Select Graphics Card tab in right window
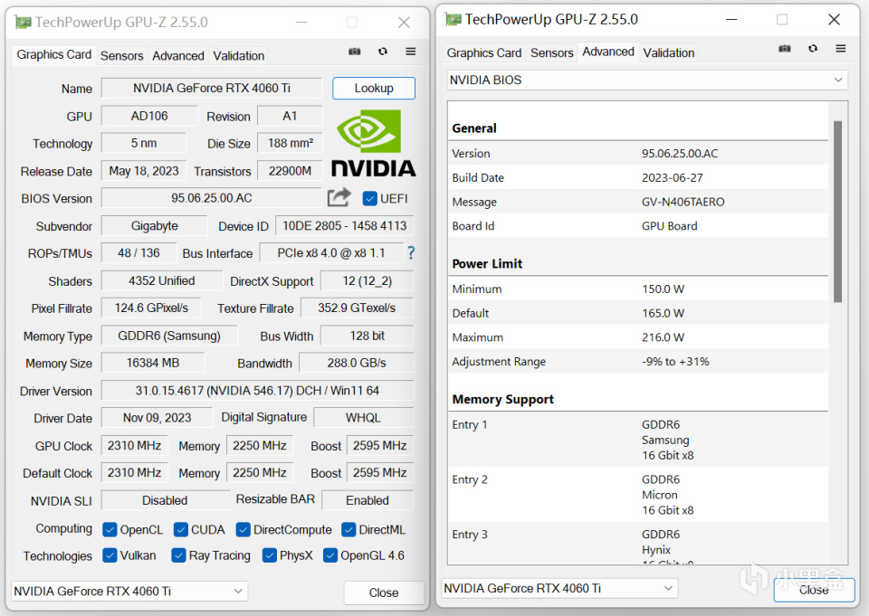This screenshot has height=616, width=869. (483, 53)
